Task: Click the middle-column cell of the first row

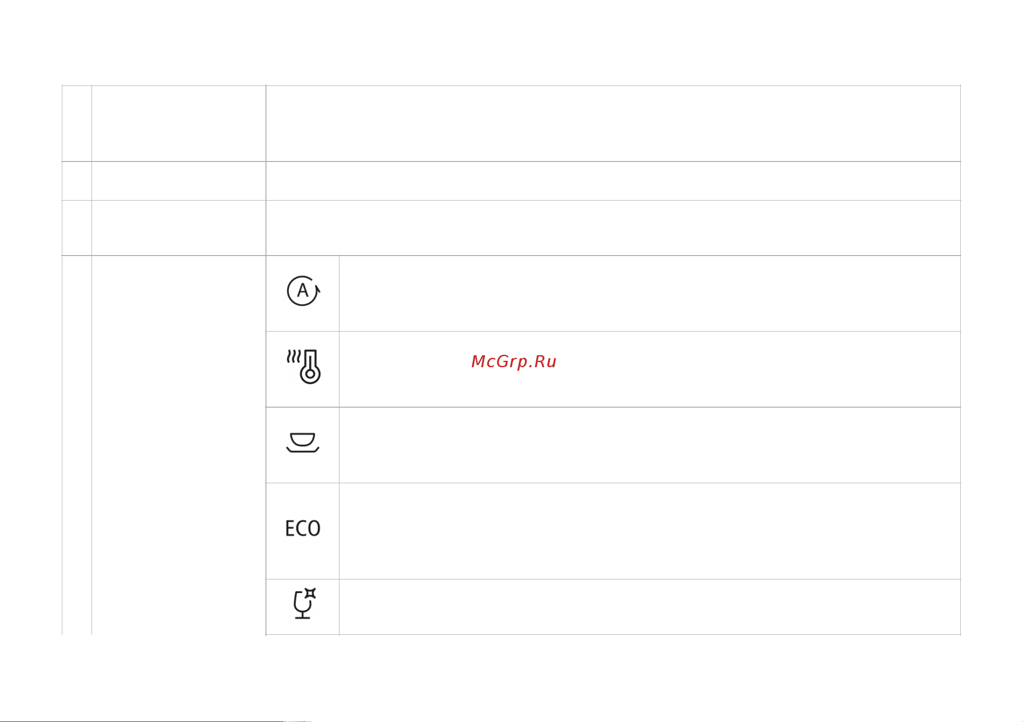Action: tap(179, 123)
